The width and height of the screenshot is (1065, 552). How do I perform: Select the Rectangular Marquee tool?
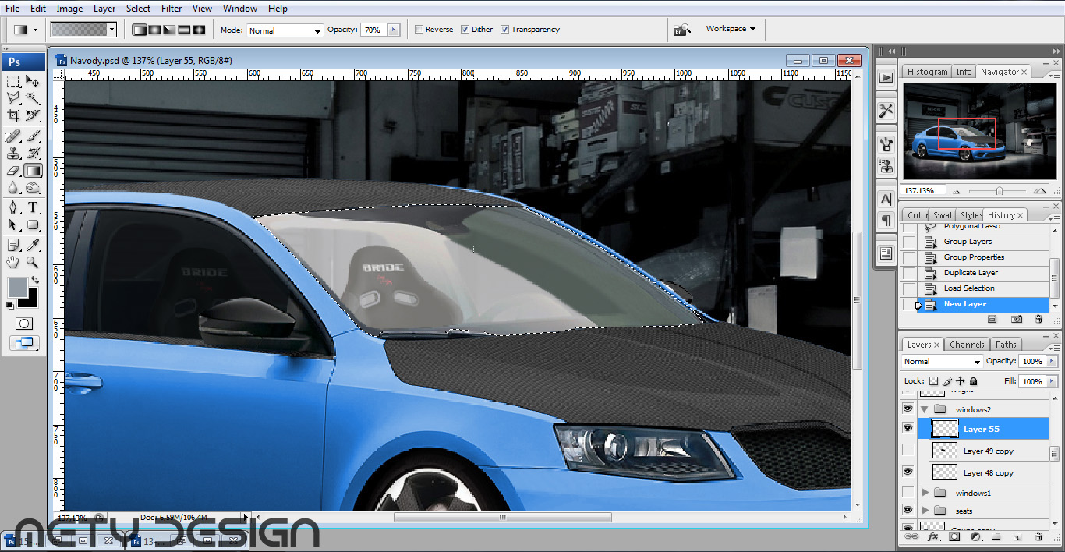pos(13,81)
